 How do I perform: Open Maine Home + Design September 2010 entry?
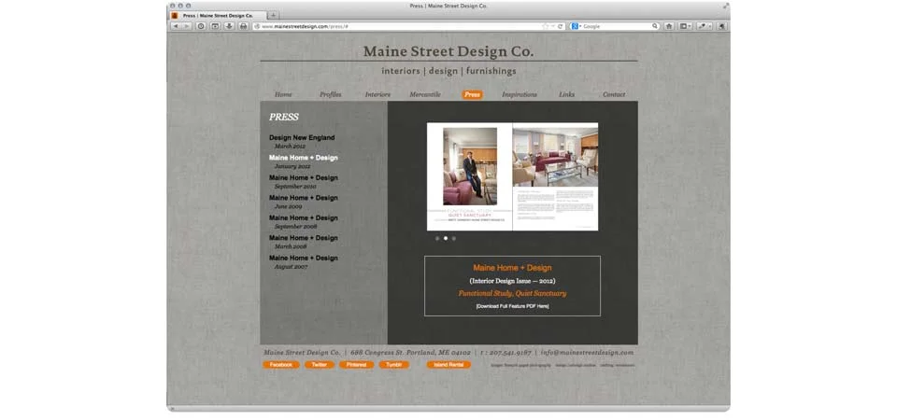coord(303,182)
